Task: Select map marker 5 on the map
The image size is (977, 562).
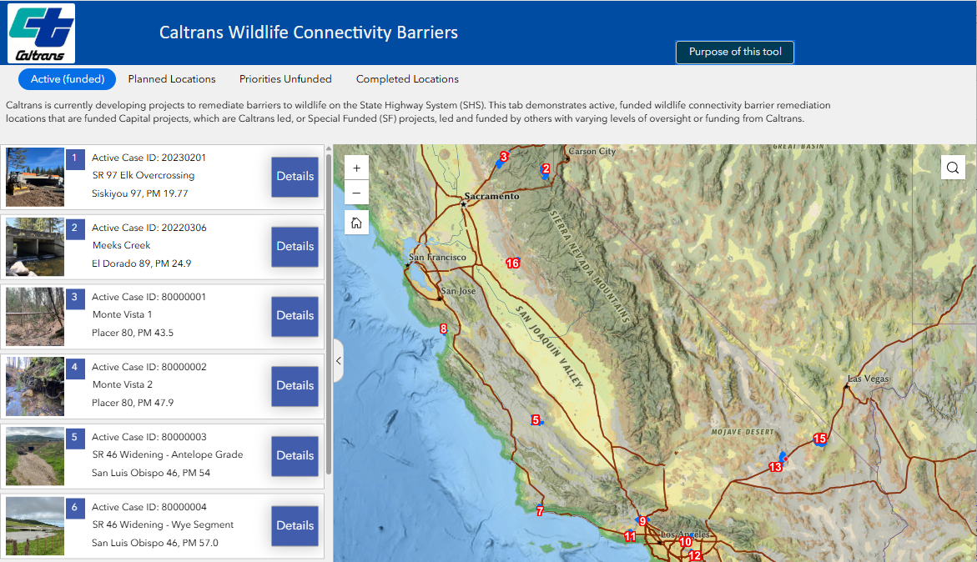Action: [x=536, y=420]
